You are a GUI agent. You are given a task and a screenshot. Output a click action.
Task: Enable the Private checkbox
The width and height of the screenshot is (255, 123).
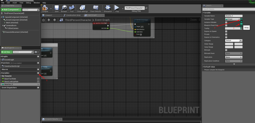pyautogui.click(x=226, y=34)
